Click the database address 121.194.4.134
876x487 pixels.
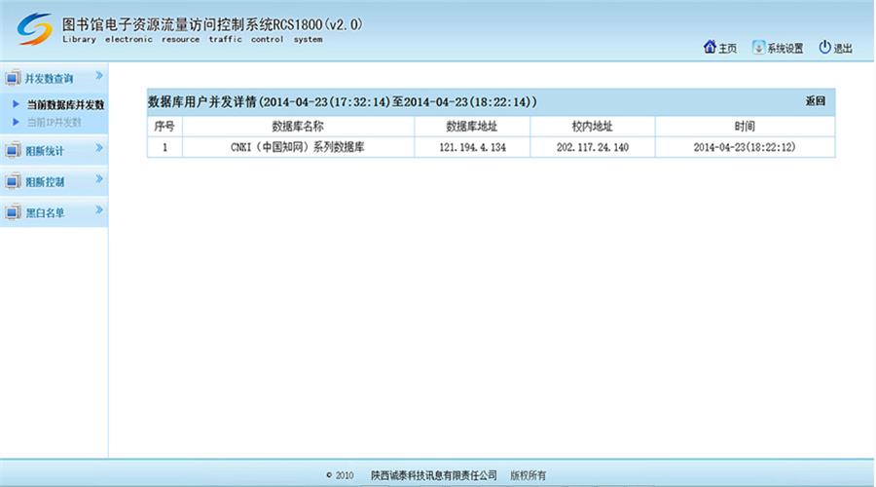coord(472,147)
